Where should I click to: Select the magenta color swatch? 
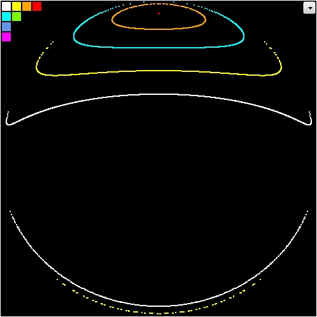pos(6,37)
